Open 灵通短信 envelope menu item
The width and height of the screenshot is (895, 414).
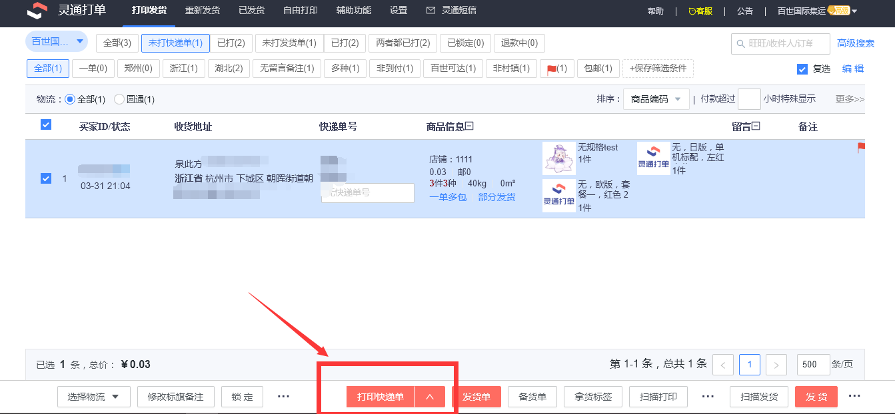tap(450, 11)
